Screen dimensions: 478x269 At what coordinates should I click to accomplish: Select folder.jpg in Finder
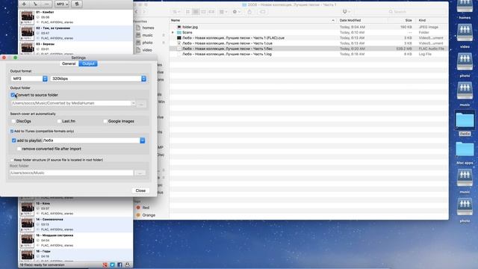coord(308,27)
